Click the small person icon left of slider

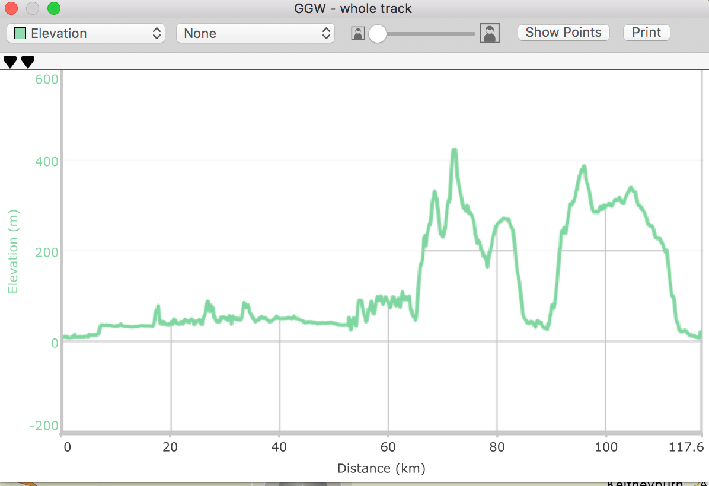coord(357,33)
